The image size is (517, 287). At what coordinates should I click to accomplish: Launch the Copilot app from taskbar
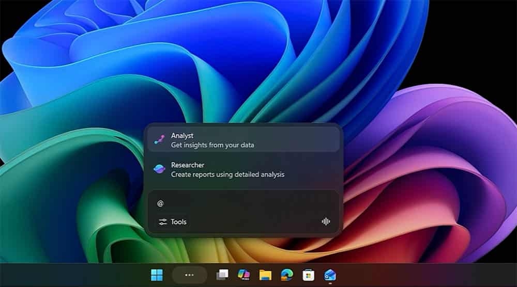tap(244, 275)
